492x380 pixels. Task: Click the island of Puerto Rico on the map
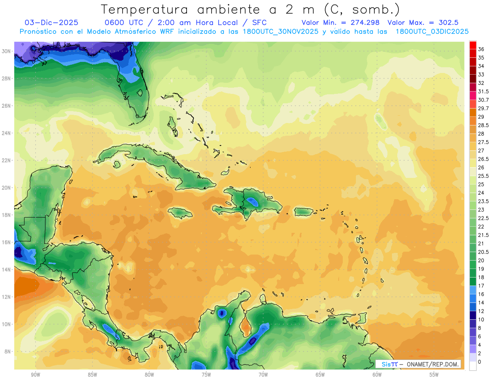pos(304,212)
